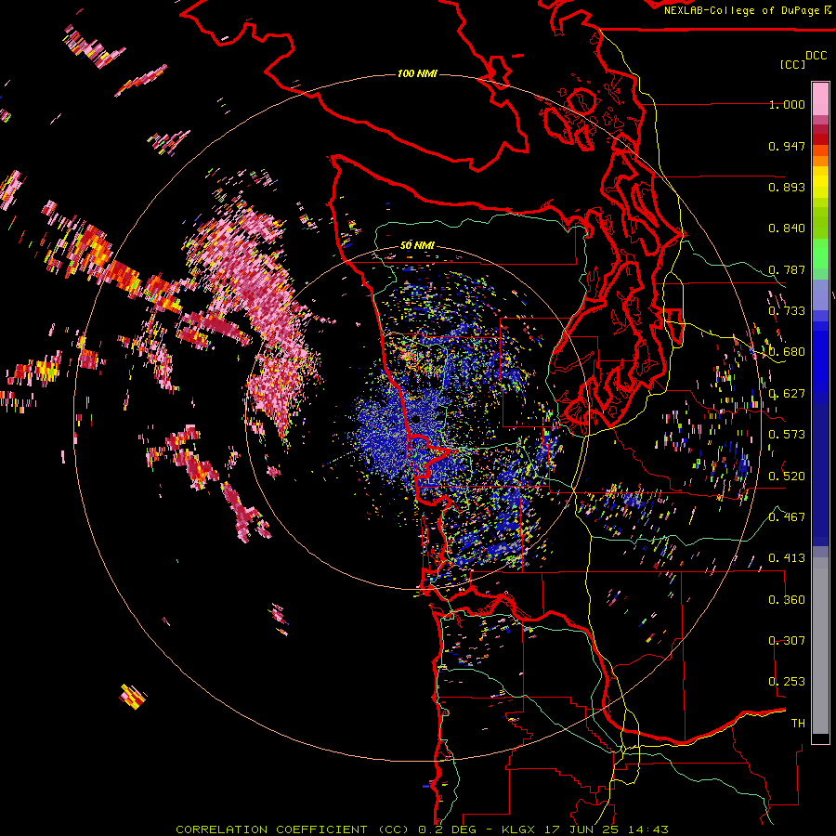Select the 0.413 legend value
Screen dimensions: 836x836
pyautogui.click(x=787, y=558)
